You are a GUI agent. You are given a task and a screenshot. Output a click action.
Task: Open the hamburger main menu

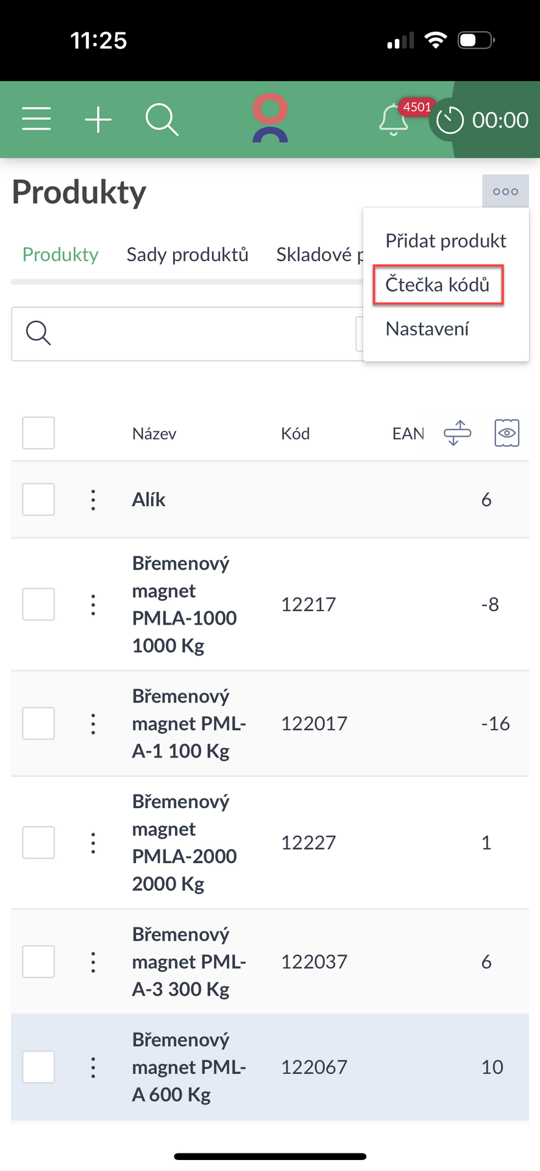(x=37, y=119)
